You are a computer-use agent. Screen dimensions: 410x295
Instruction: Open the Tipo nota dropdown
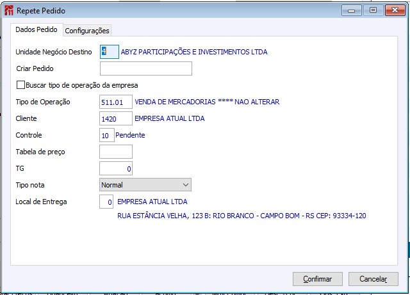coord(145,185)
